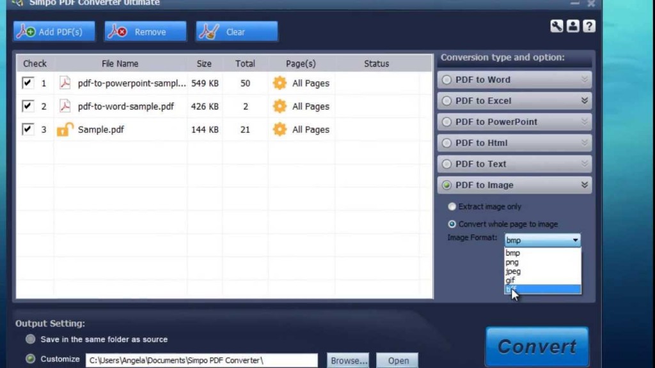Click the 549 KB size cell
655x368 pixels.
pos(205,83)
